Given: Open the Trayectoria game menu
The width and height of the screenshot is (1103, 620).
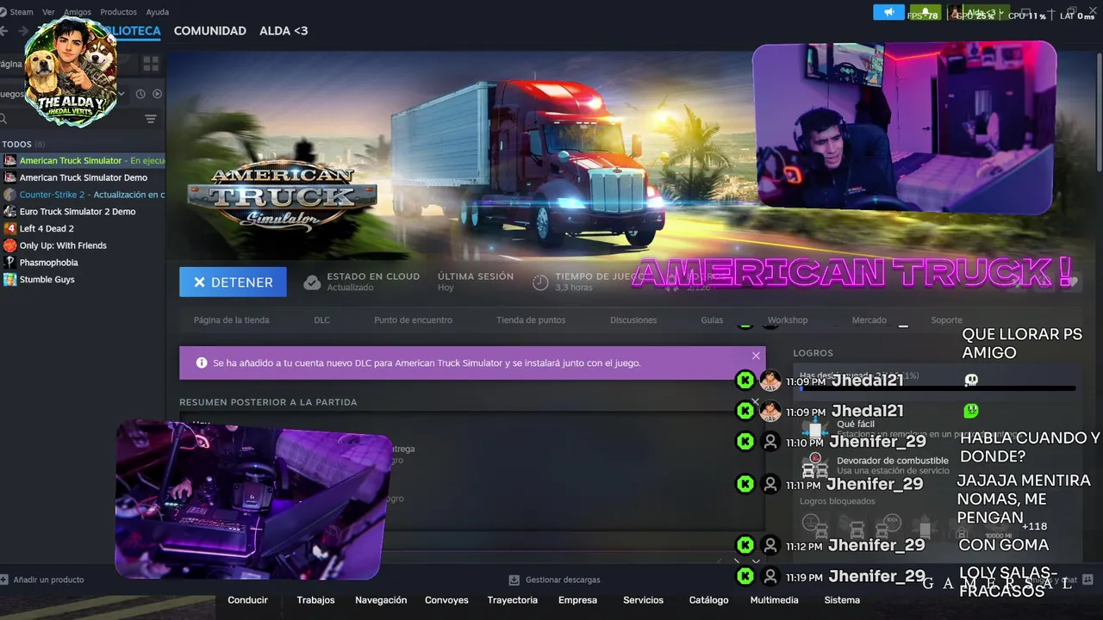Looking at the screenshot, I should tap(512, 600).
